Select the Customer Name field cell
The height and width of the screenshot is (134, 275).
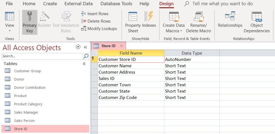tap(131, 66)
